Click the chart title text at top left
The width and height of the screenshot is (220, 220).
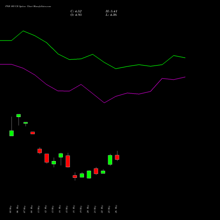28,7
